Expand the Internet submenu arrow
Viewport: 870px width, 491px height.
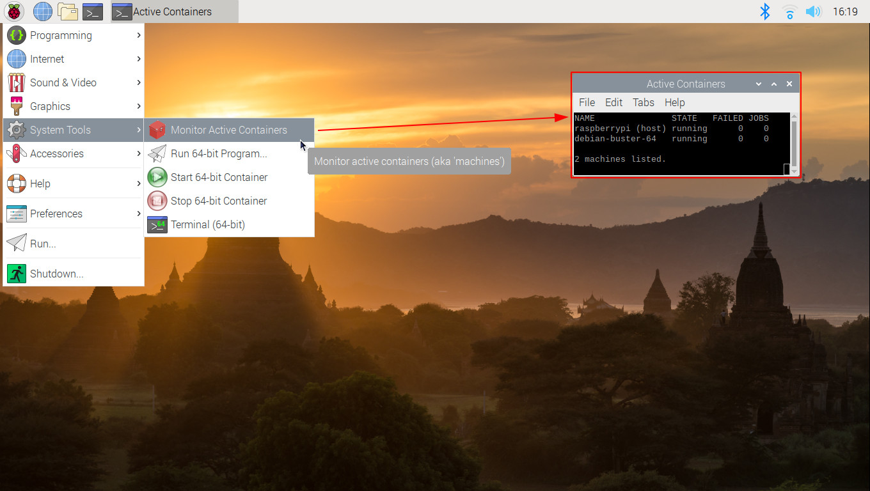click(x=139, y=59)
